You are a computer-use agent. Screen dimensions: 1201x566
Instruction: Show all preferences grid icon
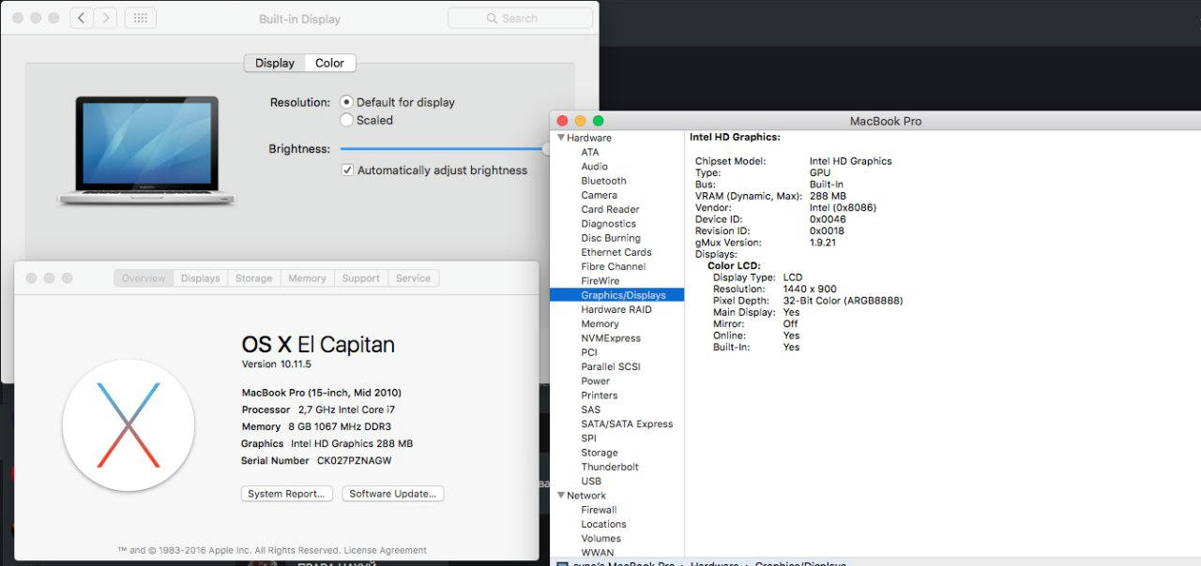(141, 18)
